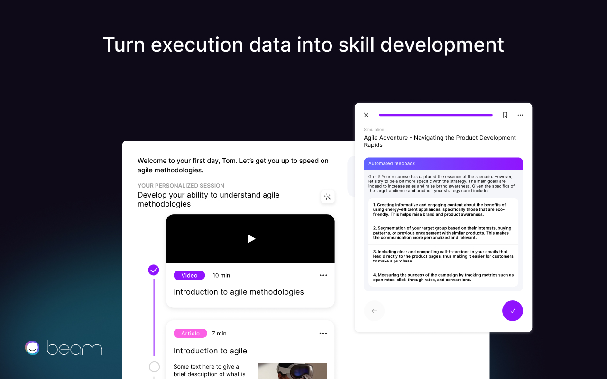Image resolution: width=607 pixels, height=379 pixels.
Task: Open the simulation panel's more options menu
Action: coord(520,115)
